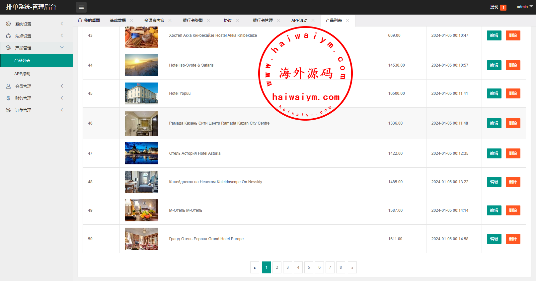This screenshot has width=536, height=281.
Task: Expand the 系统设置 menu chevron
Action: click(62, 24)
